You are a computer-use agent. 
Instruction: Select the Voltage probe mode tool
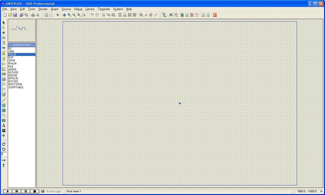pos(4,84)
